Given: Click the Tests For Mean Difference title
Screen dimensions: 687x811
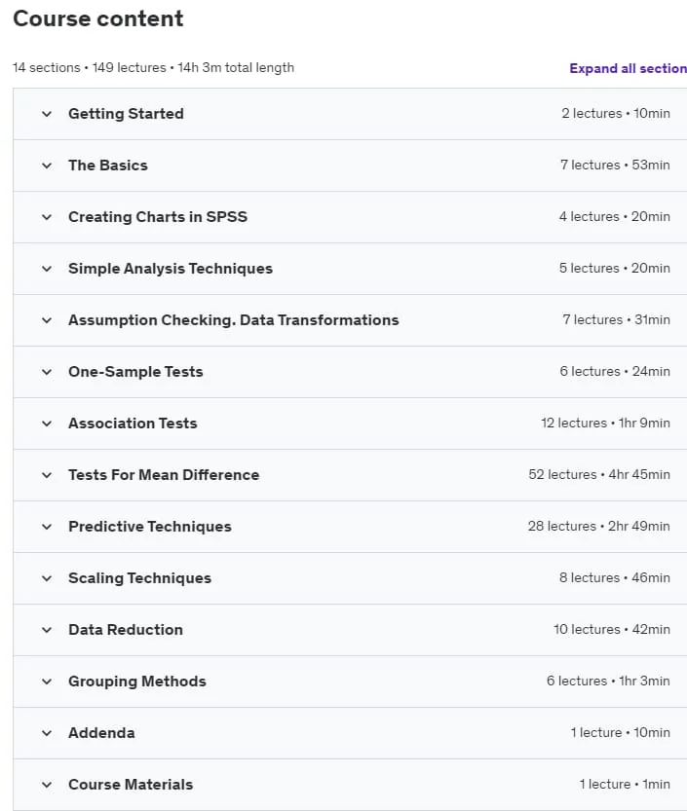Looking at the screenshot, I should click(x=164, y=475).
